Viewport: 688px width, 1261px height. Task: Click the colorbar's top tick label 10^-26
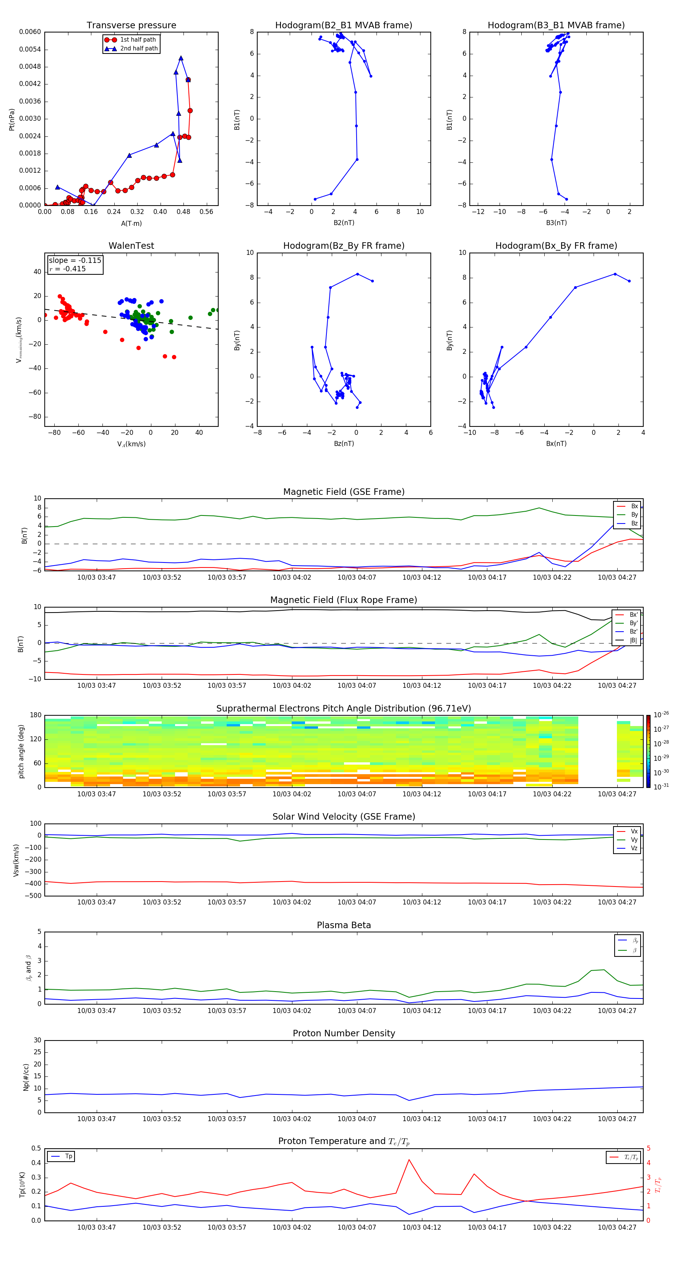[661, 715]
